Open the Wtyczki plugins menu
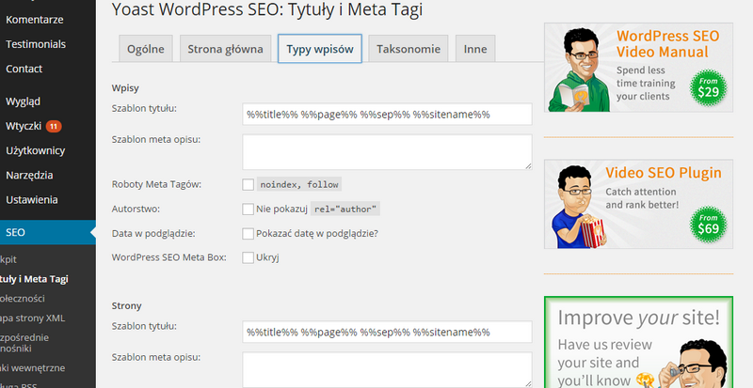The height and width of the screenshot is (388, 753). [x=24, y=126]
